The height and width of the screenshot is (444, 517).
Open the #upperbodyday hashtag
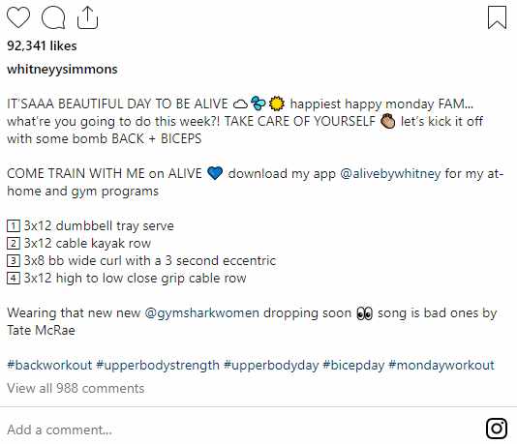271,365
